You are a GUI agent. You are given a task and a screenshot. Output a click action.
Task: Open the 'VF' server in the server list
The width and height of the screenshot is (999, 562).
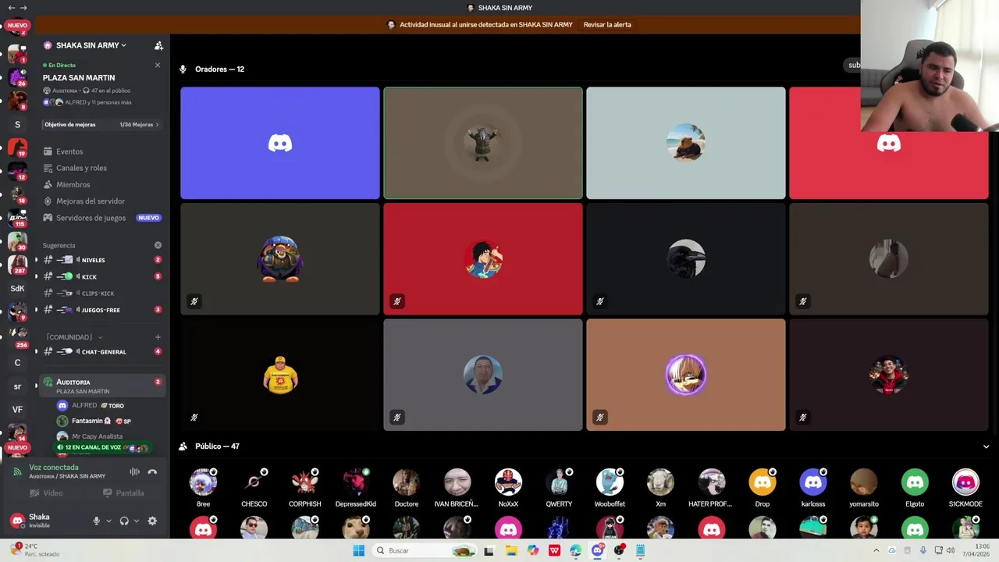pos(17,409)
